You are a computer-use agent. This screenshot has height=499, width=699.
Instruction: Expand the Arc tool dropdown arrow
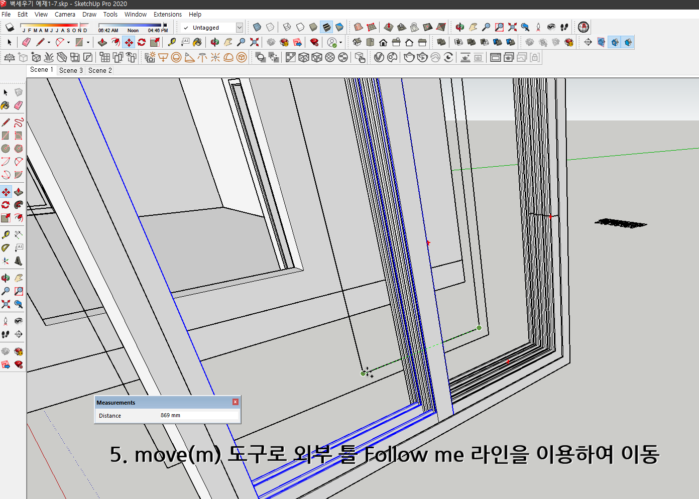click(x=68, y=42)
